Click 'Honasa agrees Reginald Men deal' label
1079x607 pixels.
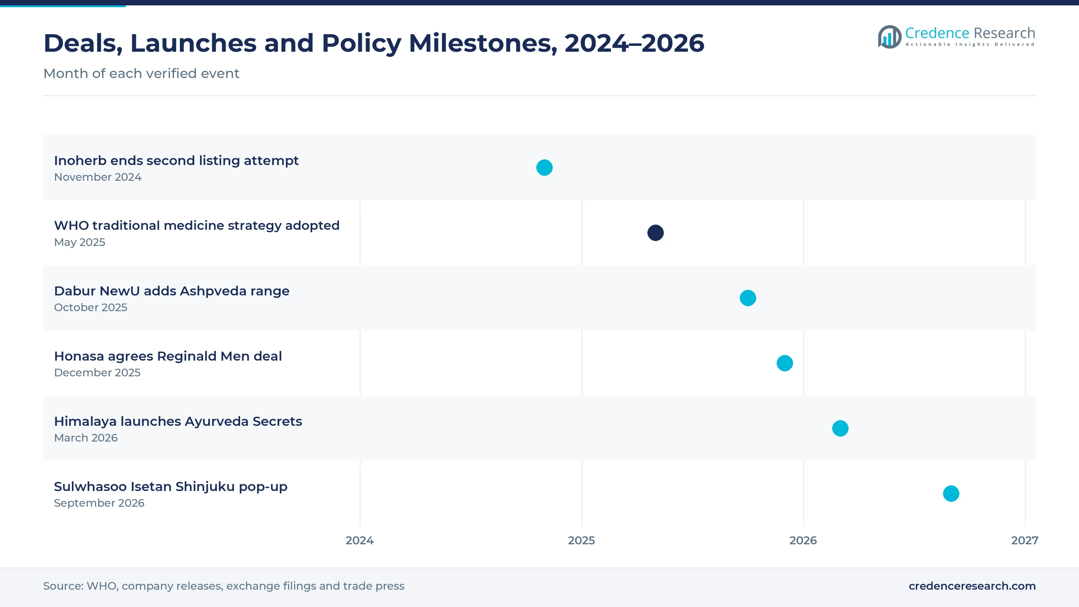[168, 356]
